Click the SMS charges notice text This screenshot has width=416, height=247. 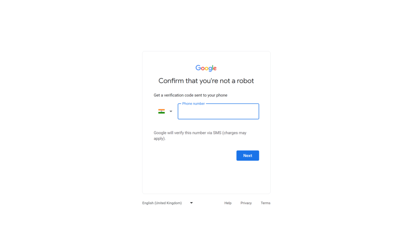[200, 135]
